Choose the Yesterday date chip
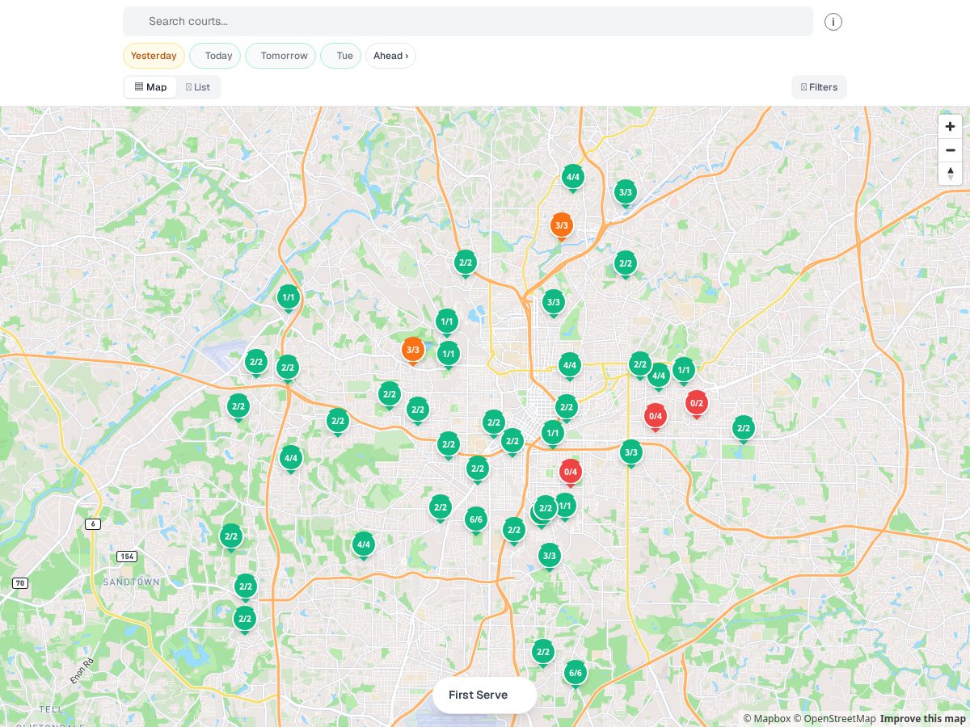The width and height of the screenshot is (970, 727). tap(154, 56)
